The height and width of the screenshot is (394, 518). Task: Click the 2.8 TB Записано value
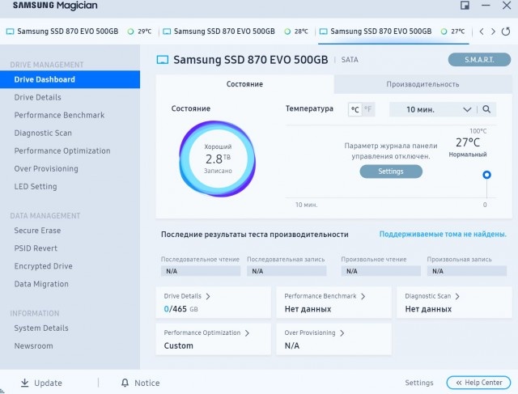tap(218, 159)
